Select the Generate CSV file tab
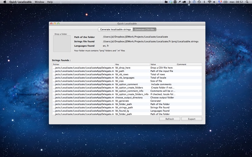The height and width of the screenshot is (157, 252). (144, 30)
